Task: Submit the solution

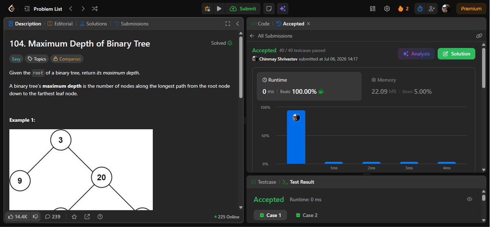Action: [243, 8]
